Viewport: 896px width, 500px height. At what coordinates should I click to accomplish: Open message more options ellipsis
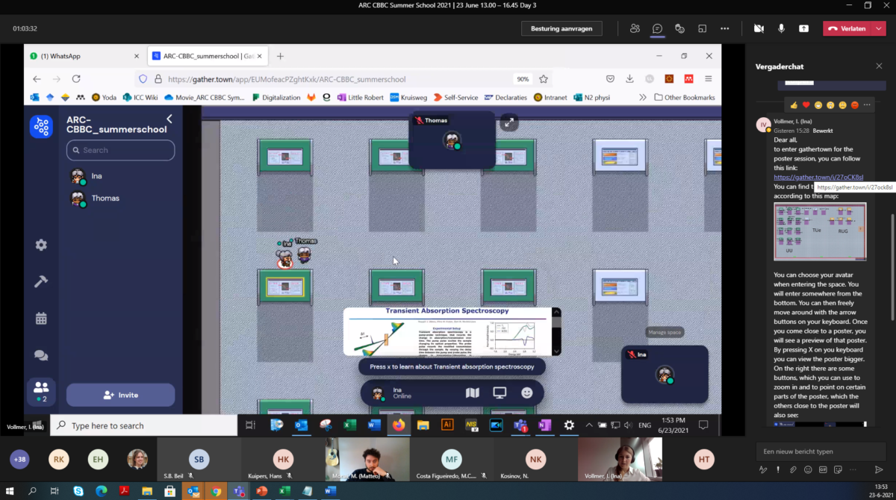pos(867,104)
